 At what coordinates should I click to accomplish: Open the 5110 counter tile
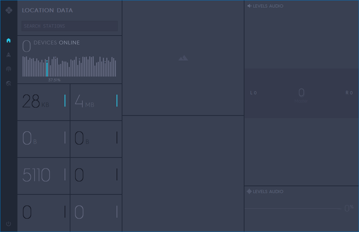[43, 176]
